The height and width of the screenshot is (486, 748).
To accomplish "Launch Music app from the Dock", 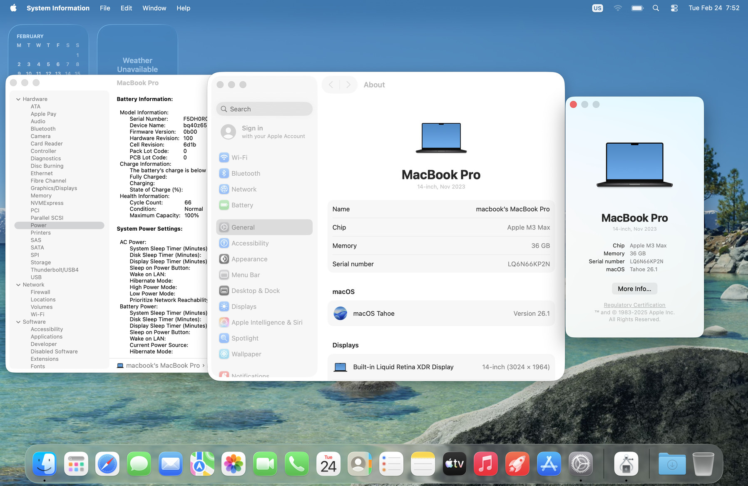I will [x=485, y=464].
